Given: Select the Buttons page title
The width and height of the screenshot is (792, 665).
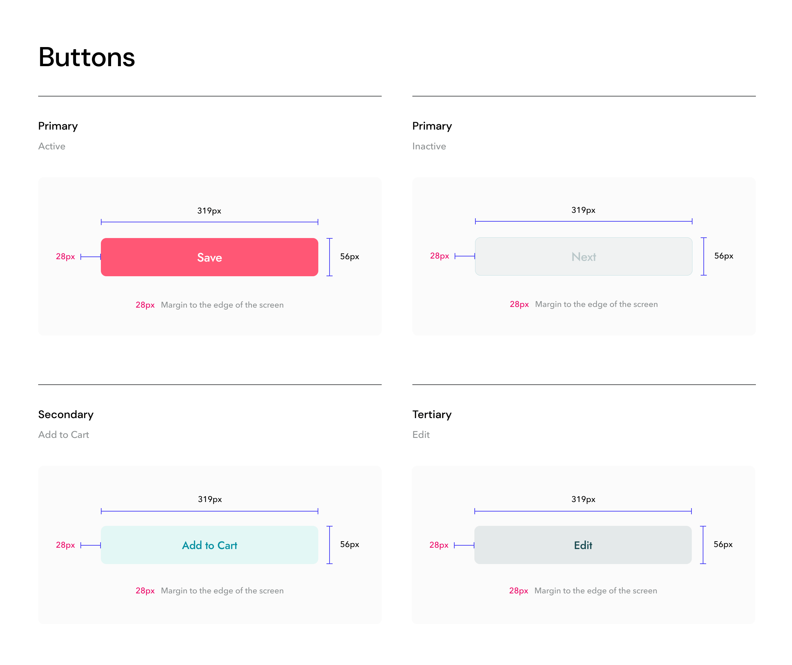Looking at the screenshot, I should coord(86,57).
